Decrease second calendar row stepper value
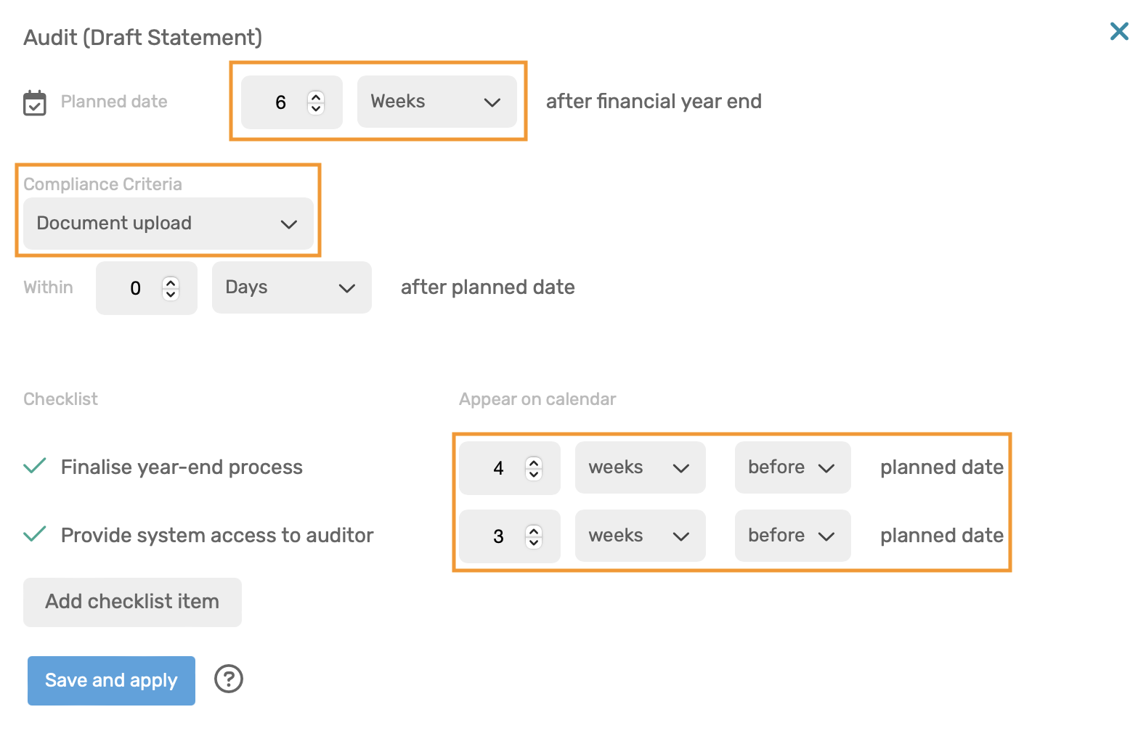Viewport: 1146px width, 736px height. [534, 542]
